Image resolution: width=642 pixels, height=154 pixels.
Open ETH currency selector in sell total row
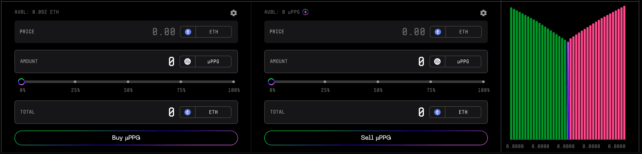pos(463,112)
